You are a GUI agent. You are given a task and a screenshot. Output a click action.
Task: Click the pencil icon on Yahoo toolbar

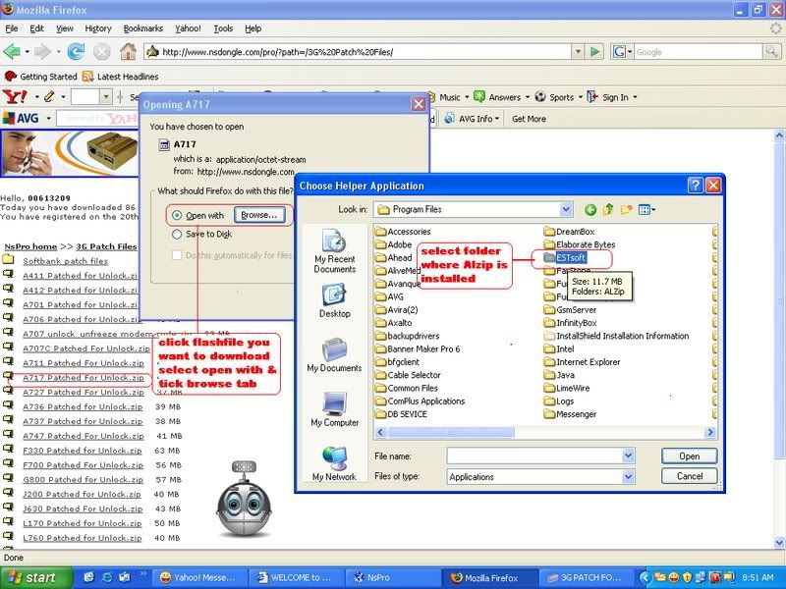tap(49, 96)
